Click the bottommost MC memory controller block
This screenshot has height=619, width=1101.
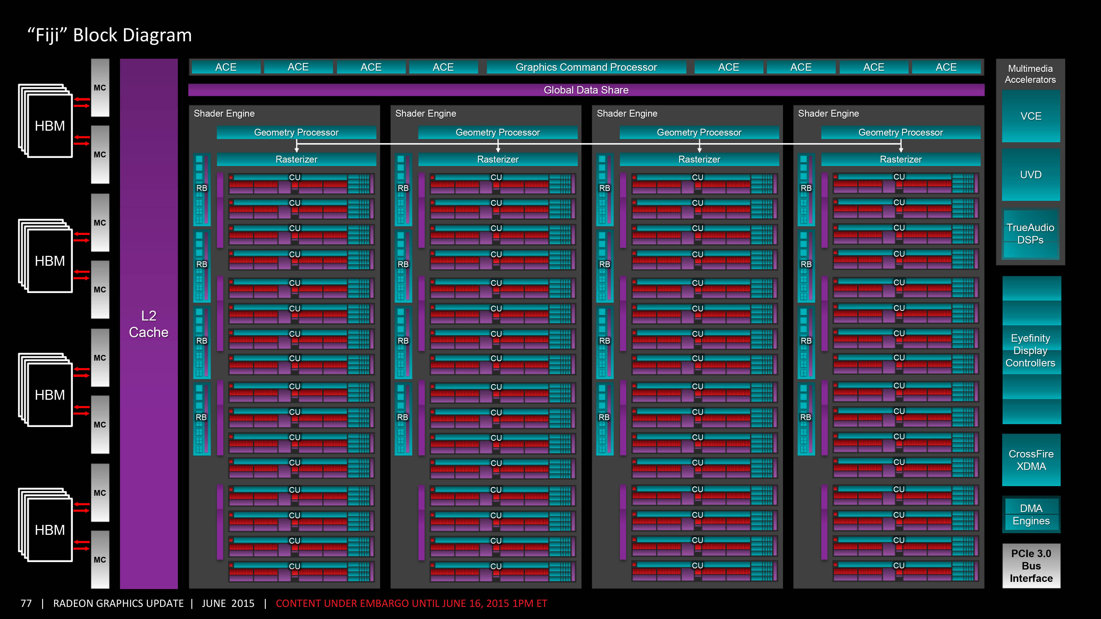tap(100, 560)
